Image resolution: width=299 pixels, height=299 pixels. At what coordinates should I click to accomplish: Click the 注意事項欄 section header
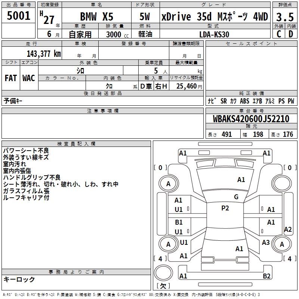point(102,111)
